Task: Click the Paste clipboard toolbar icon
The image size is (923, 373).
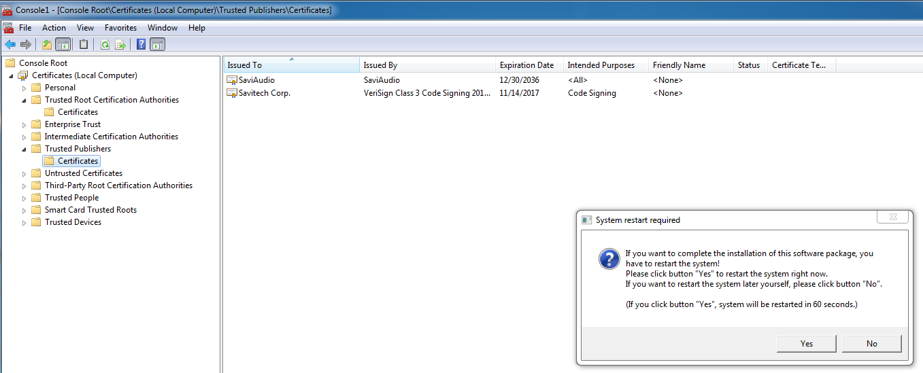Action: (84, 45)
